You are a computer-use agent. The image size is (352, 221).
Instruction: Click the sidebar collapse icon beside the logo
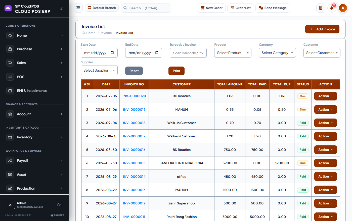point(62,9)
